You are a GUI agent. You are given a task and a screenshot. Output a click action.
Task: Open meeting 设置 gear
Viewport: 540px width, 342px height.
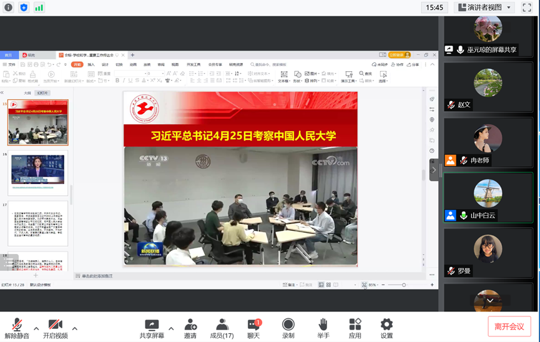click(x=386, y=328)
